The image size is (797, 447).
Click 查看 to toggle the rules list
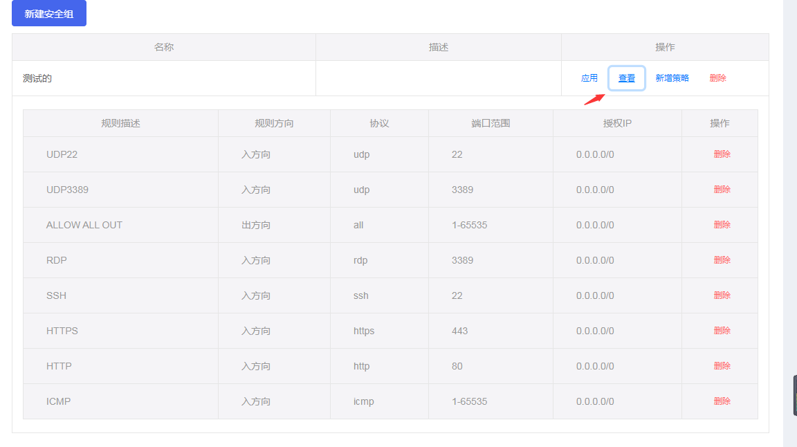pos(627,78)
